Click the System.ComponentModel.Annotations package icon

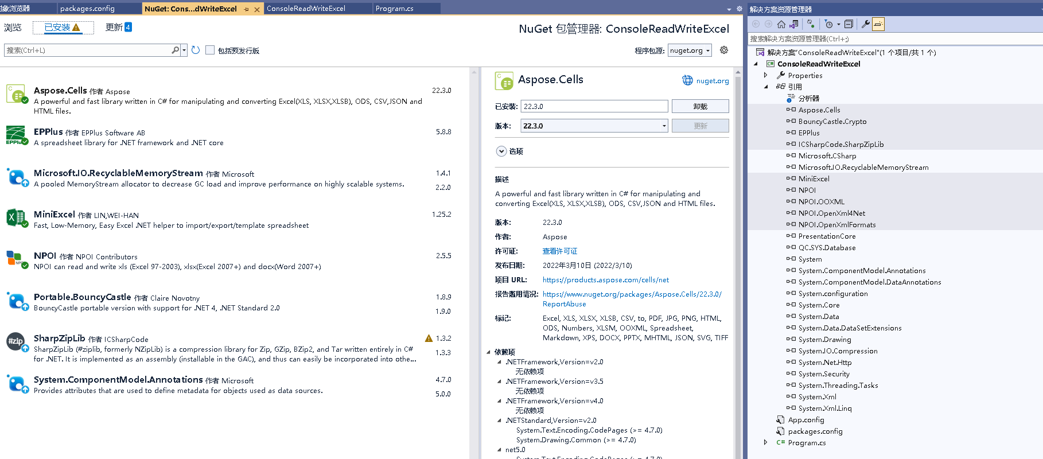(17, 383)
